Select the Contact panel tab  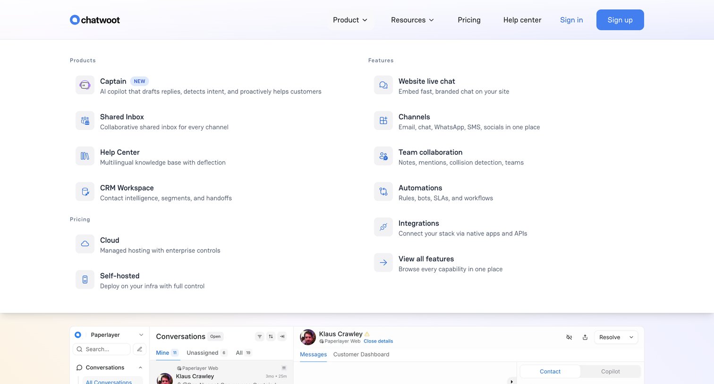[x=550, y=371]
